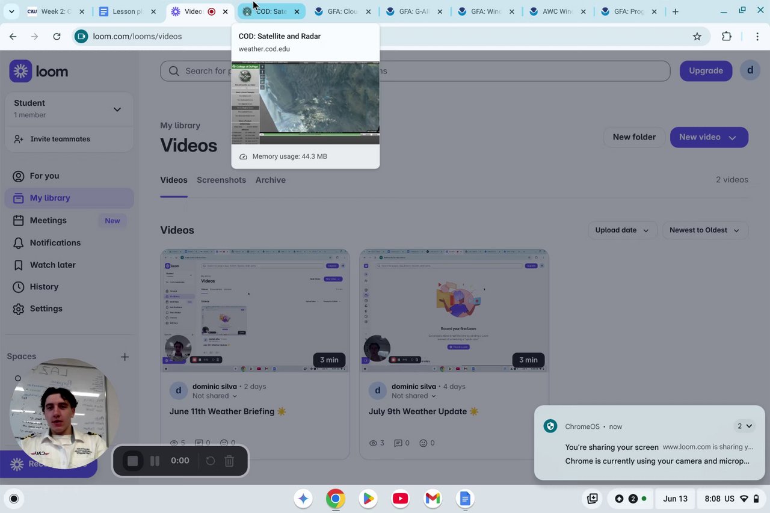Delete the recording with the trash icon
770x513 pixels.
click(229, 461)
